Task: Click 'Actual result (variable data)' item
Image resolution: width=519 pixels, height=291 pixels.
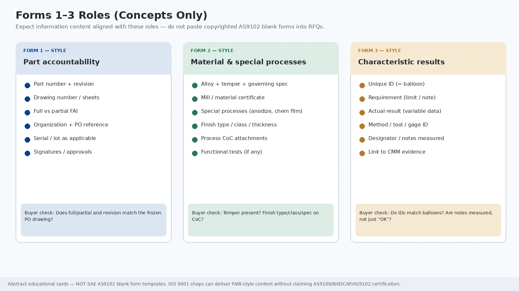Action: coord(405,111)
